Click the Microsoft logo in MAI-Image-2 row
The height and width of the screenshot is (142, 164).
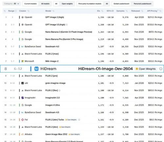[x=23, y=61]
